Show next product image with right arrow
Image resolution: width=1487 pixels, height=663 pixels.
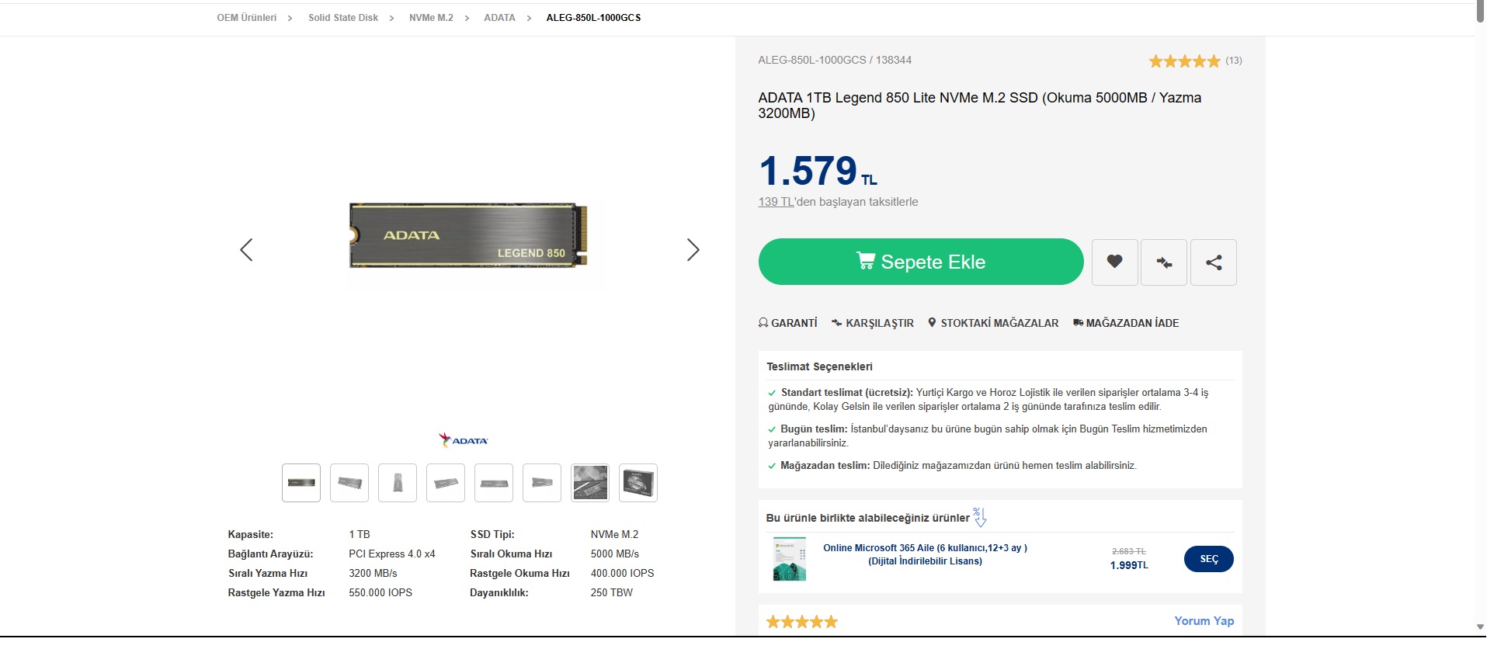point(693,250)
